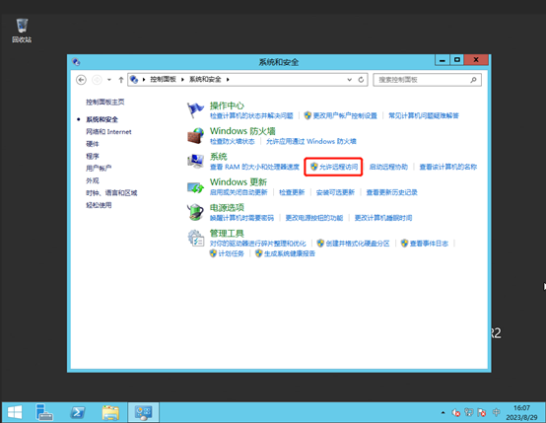Click 安装可选更新 link
Screen dimensions: 546x423
pos(335,192)
